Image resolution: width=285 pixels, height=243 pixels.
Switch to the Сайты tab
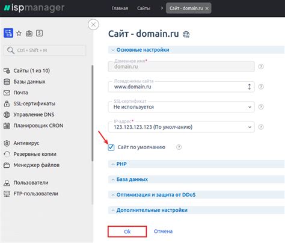[x=144, y=8]
